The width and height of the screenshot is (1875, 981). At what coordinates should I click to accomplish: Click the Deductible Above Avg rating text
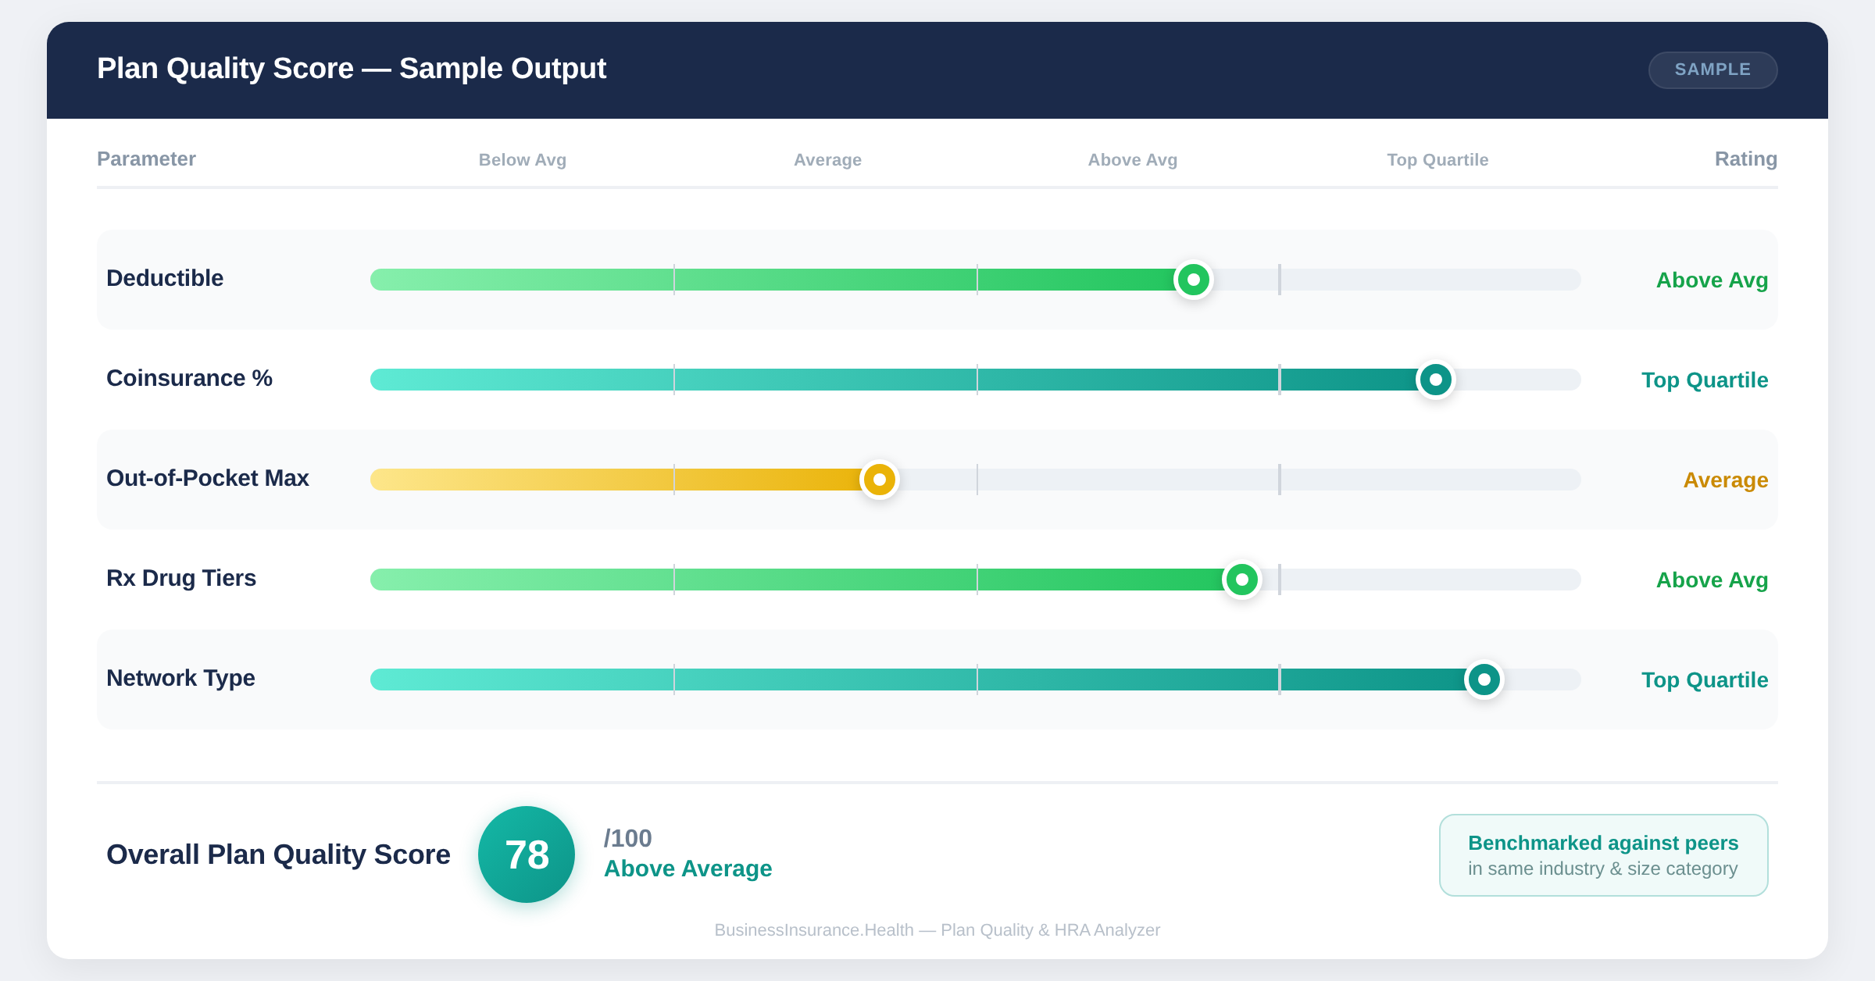[x=1712, y=280]
